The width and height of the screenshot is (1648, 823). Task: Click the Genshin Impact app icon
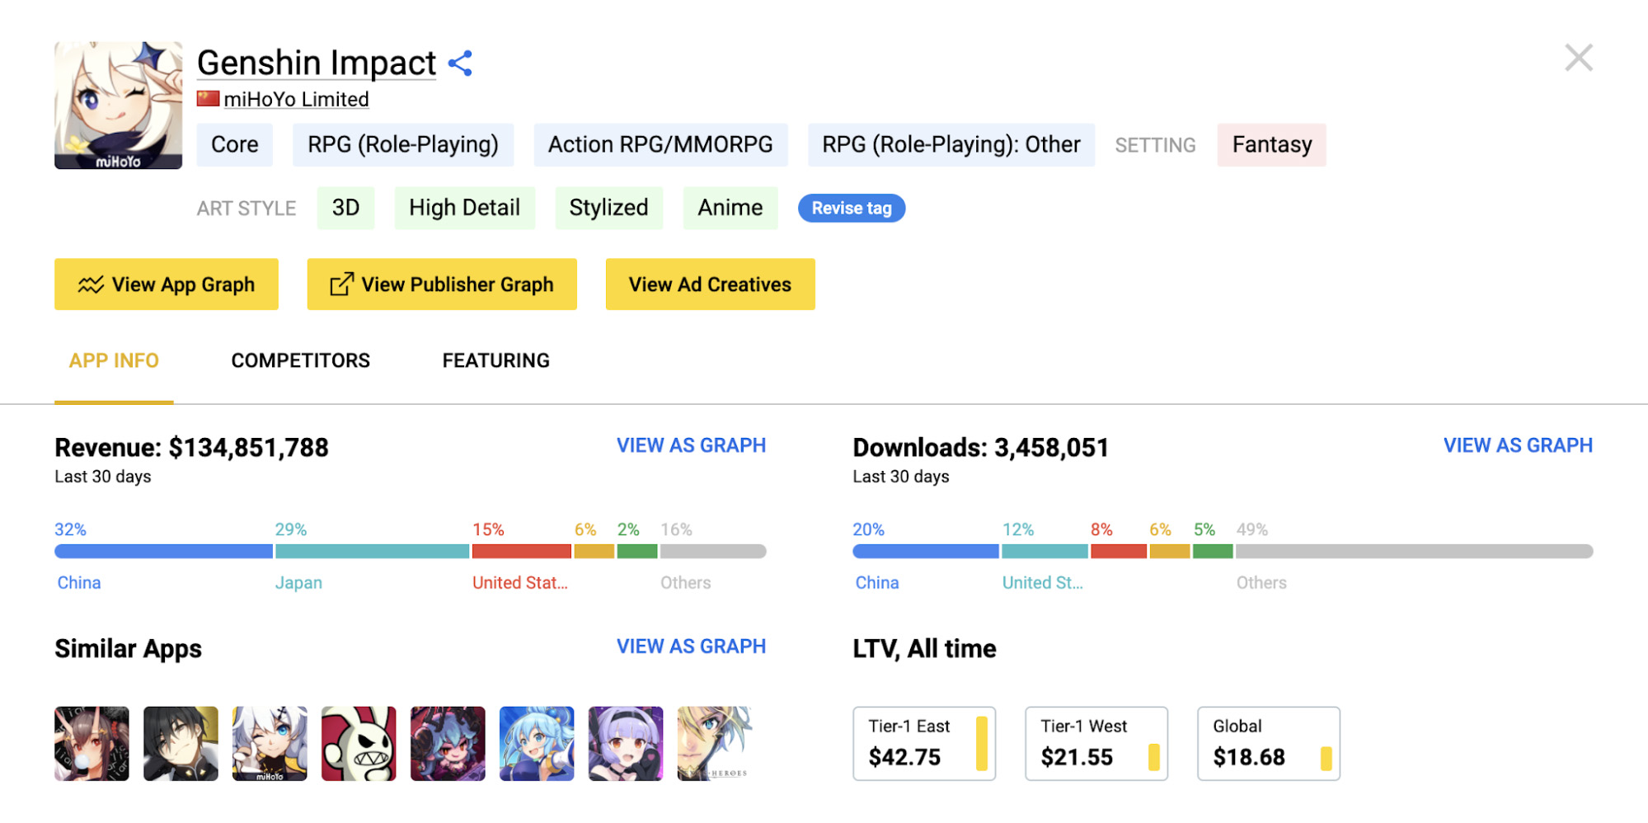click(x=118, y=106)
